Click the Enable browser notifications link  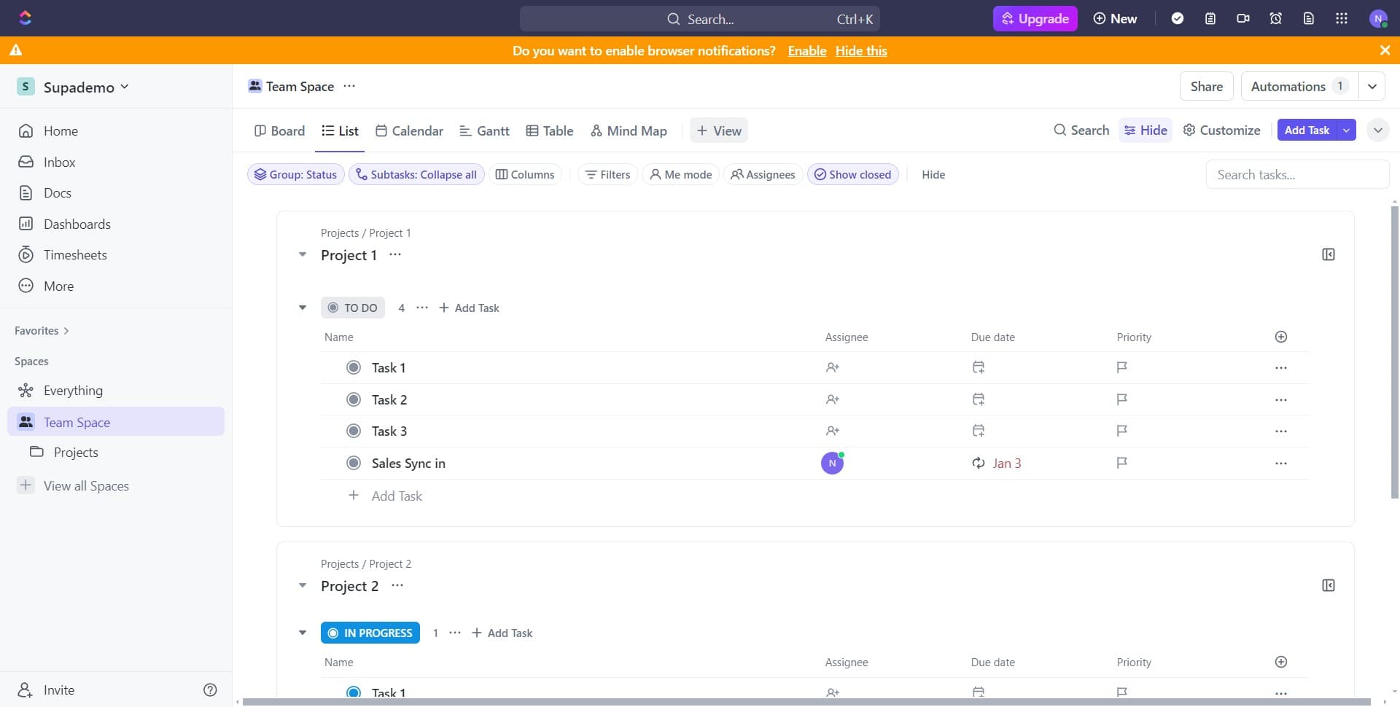pyautogui.click(x=806, y=50)
